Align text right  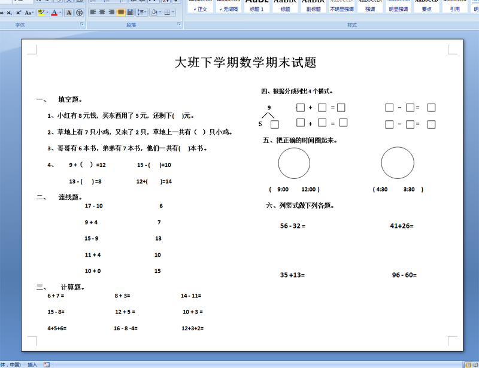point(111,12)
